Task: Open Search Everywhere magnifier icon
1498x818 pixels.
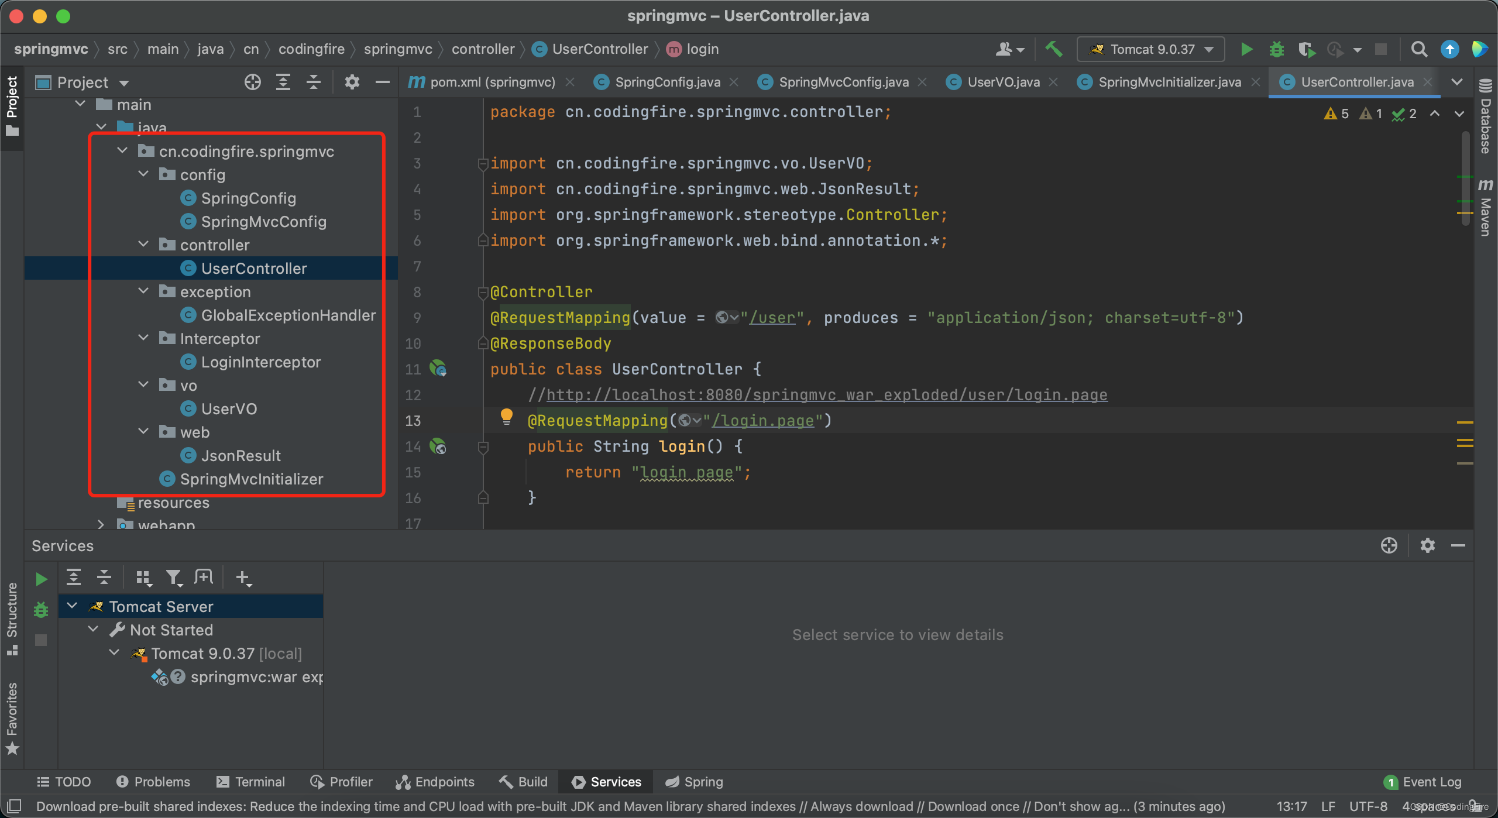Action: [x=1419, y=49]
